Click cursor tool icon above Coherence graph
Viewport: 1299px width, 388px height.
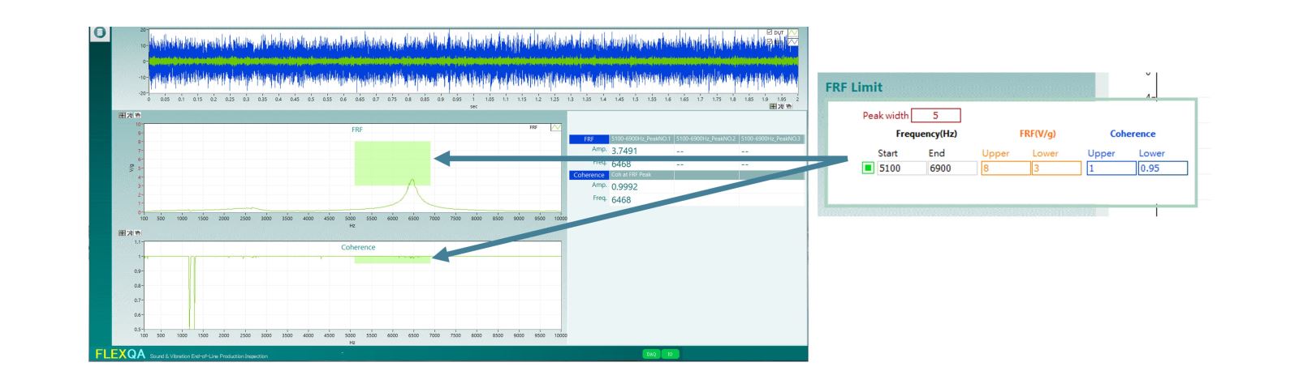coord(122,233)
